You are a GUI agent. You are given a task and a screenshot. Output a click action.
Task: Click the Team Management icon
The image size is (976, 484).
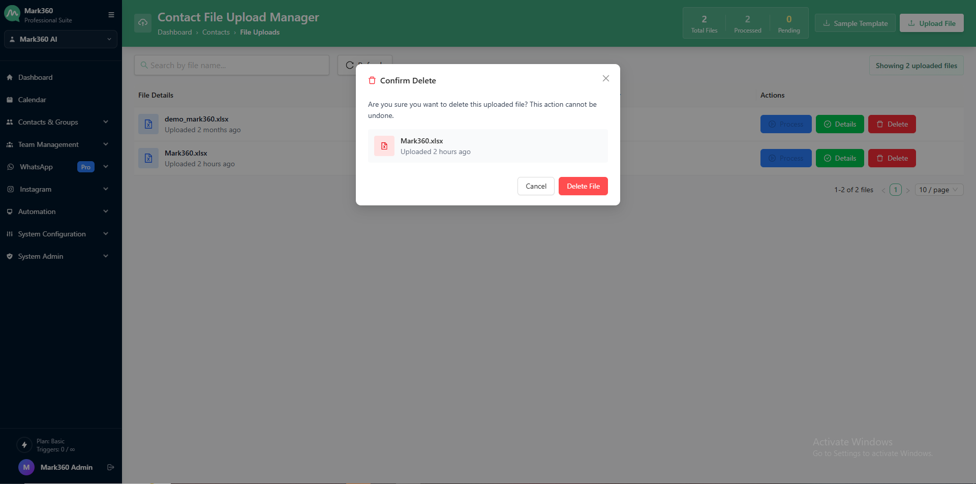(x=10, y=144)
